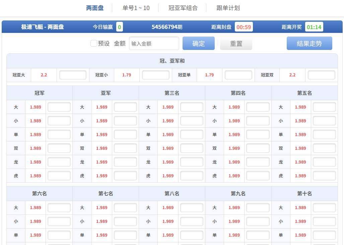The height and width of the screenshot is (245, 344).
Task: Click the 虎 bet field under 第三名
Action: click(192, 175)
